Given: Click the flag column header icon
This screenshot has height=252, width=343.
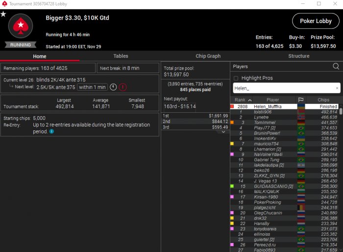Looking at the screenshot, I should [x=301, y=100].
